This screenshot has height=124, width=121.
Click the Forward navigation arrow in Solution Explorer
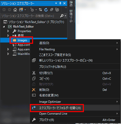10,10
